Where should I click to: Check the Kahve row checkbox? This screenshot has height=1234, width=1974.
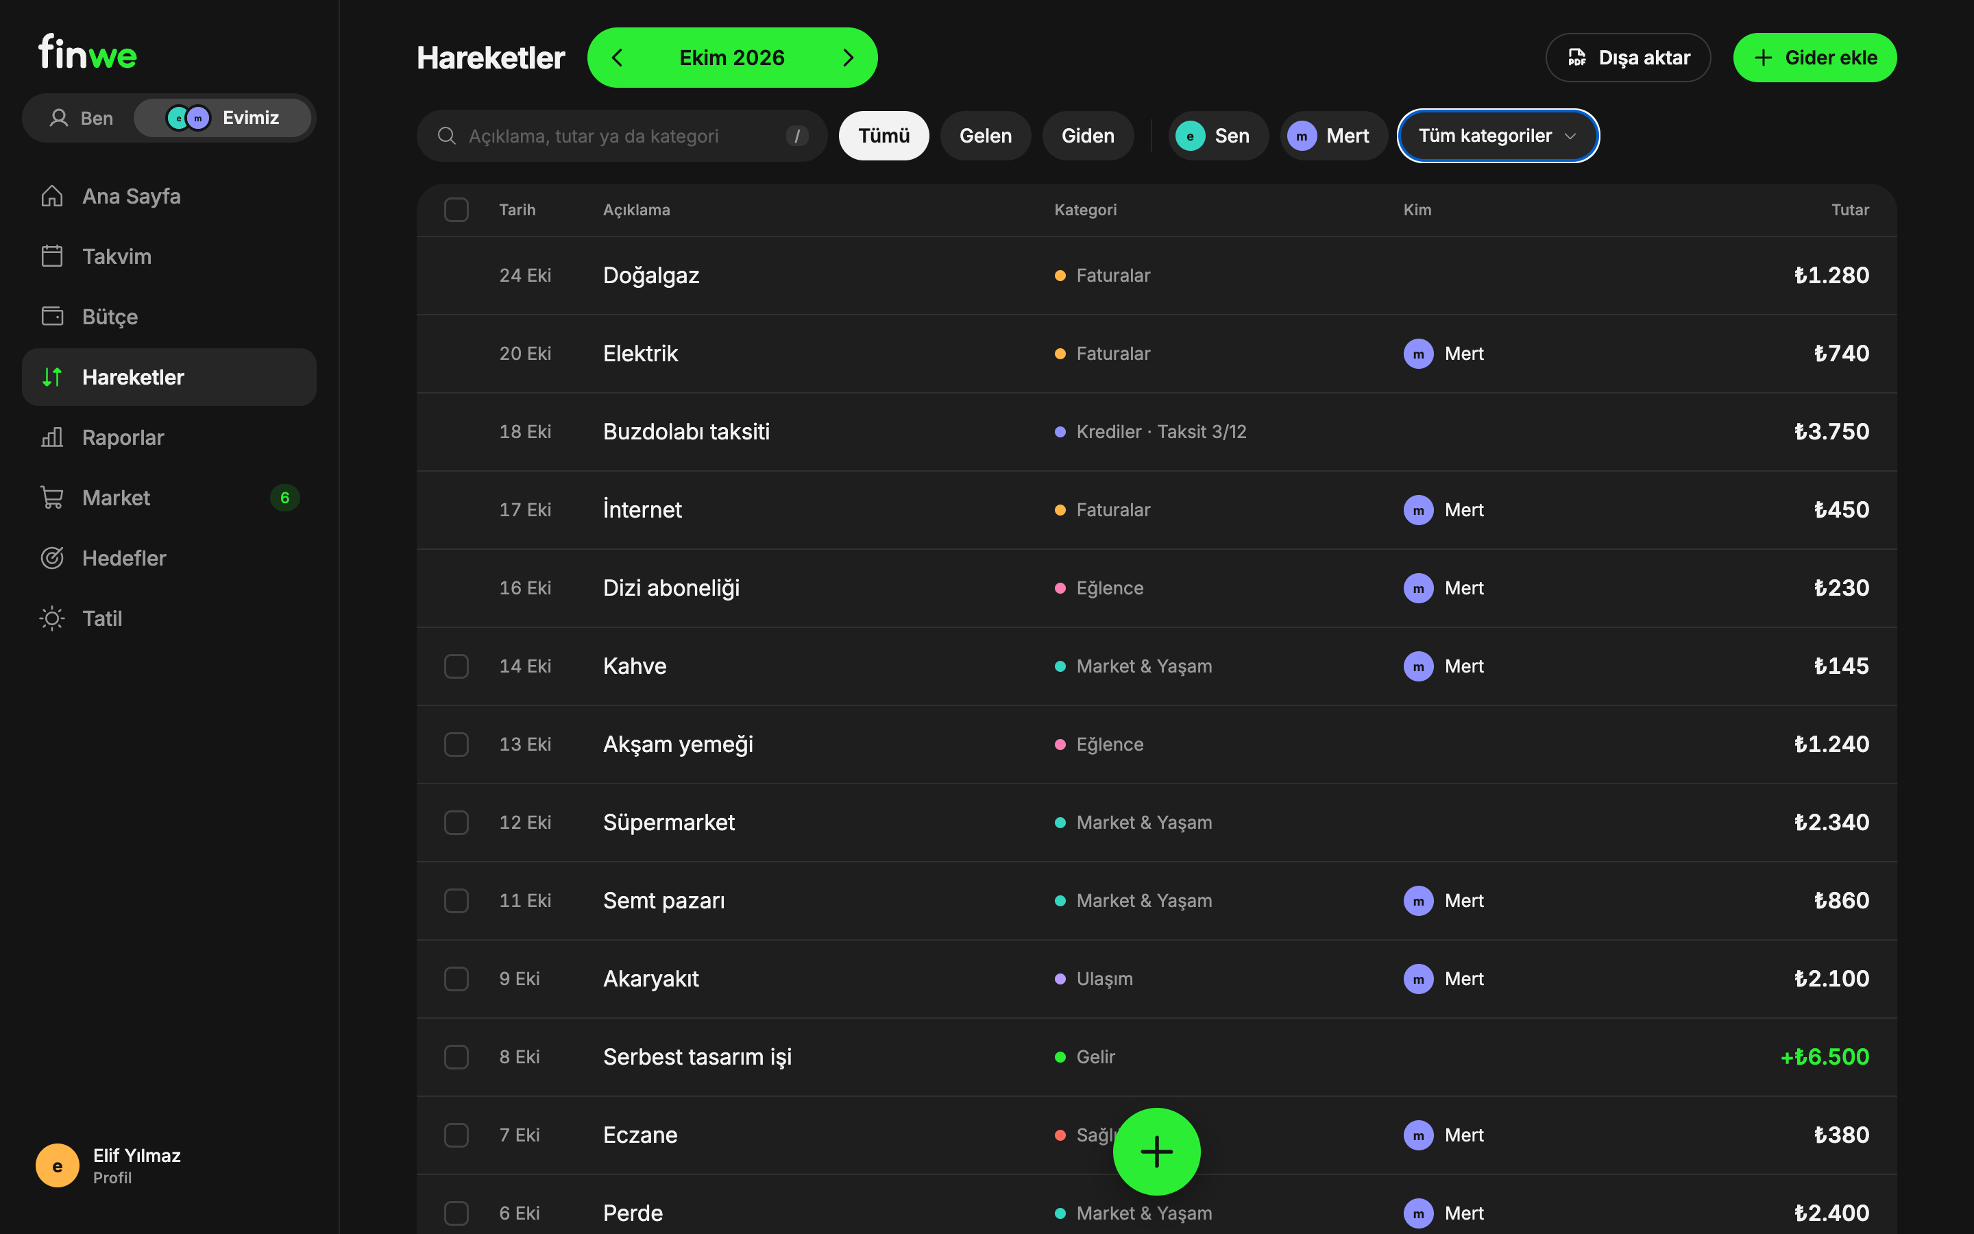coord(456,666)
